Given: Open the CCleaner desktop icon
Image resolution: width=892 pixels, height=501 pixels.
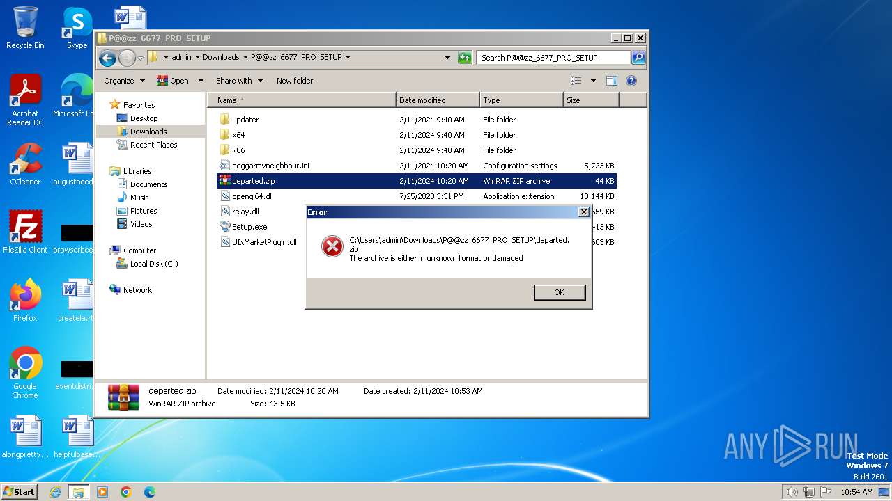Looking at the screenshot, I should 25,164.
